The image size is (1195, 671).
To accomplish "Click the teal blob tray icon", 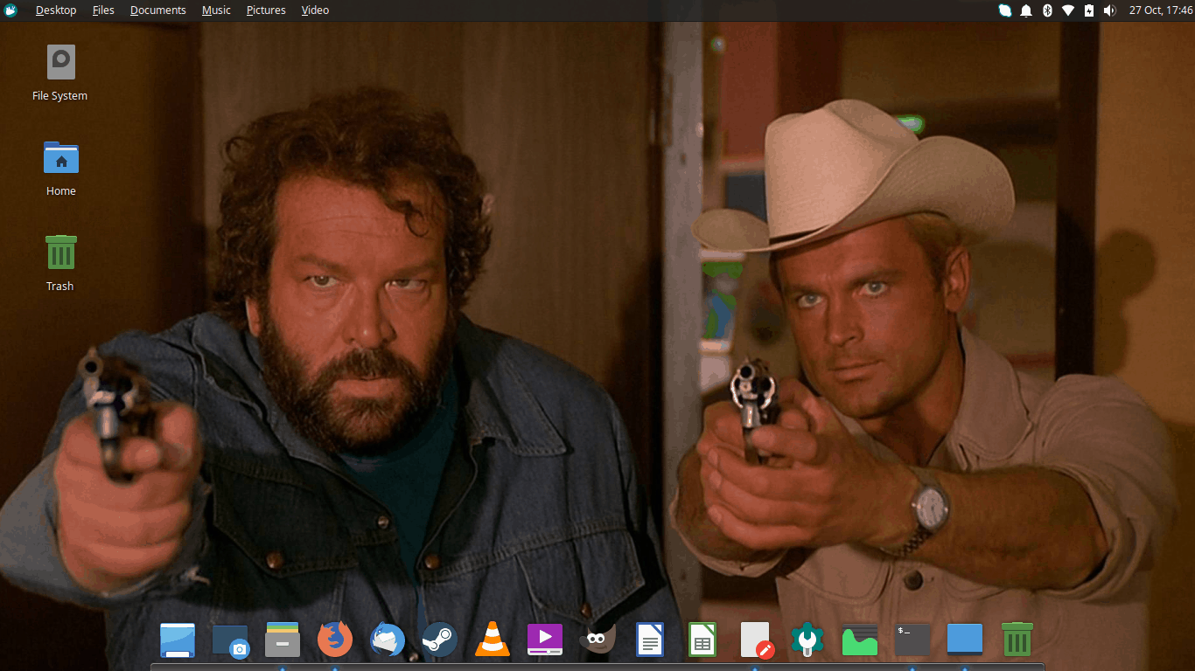I will pyautogui.click(x=1005, y=10).
